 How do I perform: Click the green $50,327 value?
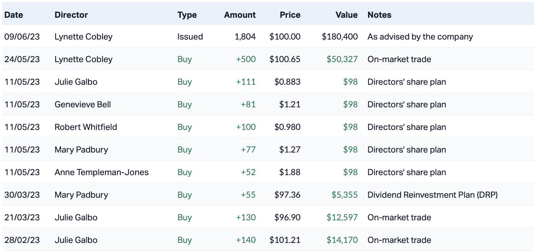[342, 59]
